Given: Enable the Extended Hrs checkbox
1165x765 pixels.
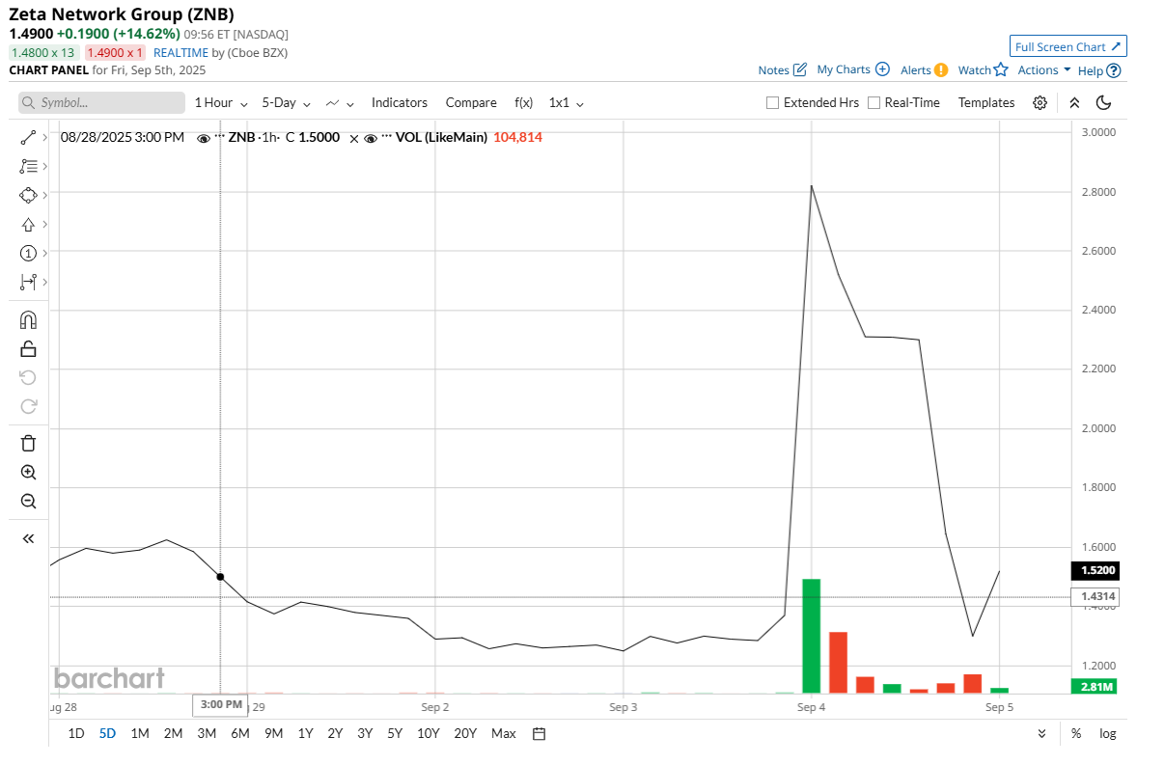Looking at the screenshot, I should (772, 102).
